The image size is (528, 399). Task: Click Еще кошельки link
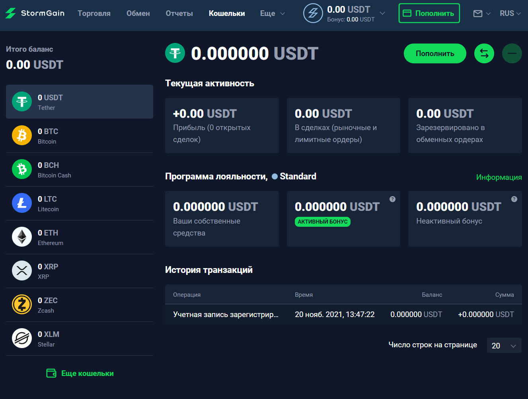tap(88, 373)
